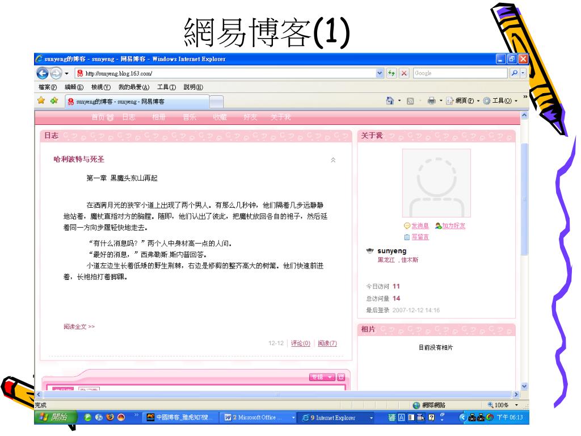Click the Windows 開始 Start button
This screenshot has height=436, width=581.
[56, 417]
